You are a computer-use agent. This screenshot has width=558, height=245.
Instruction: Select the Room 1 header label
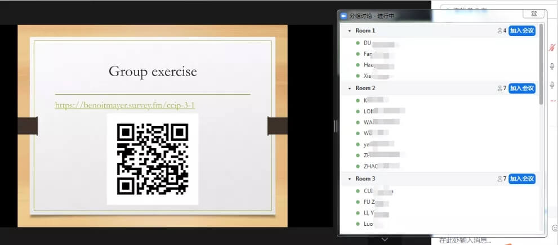(x=365, y=30)
